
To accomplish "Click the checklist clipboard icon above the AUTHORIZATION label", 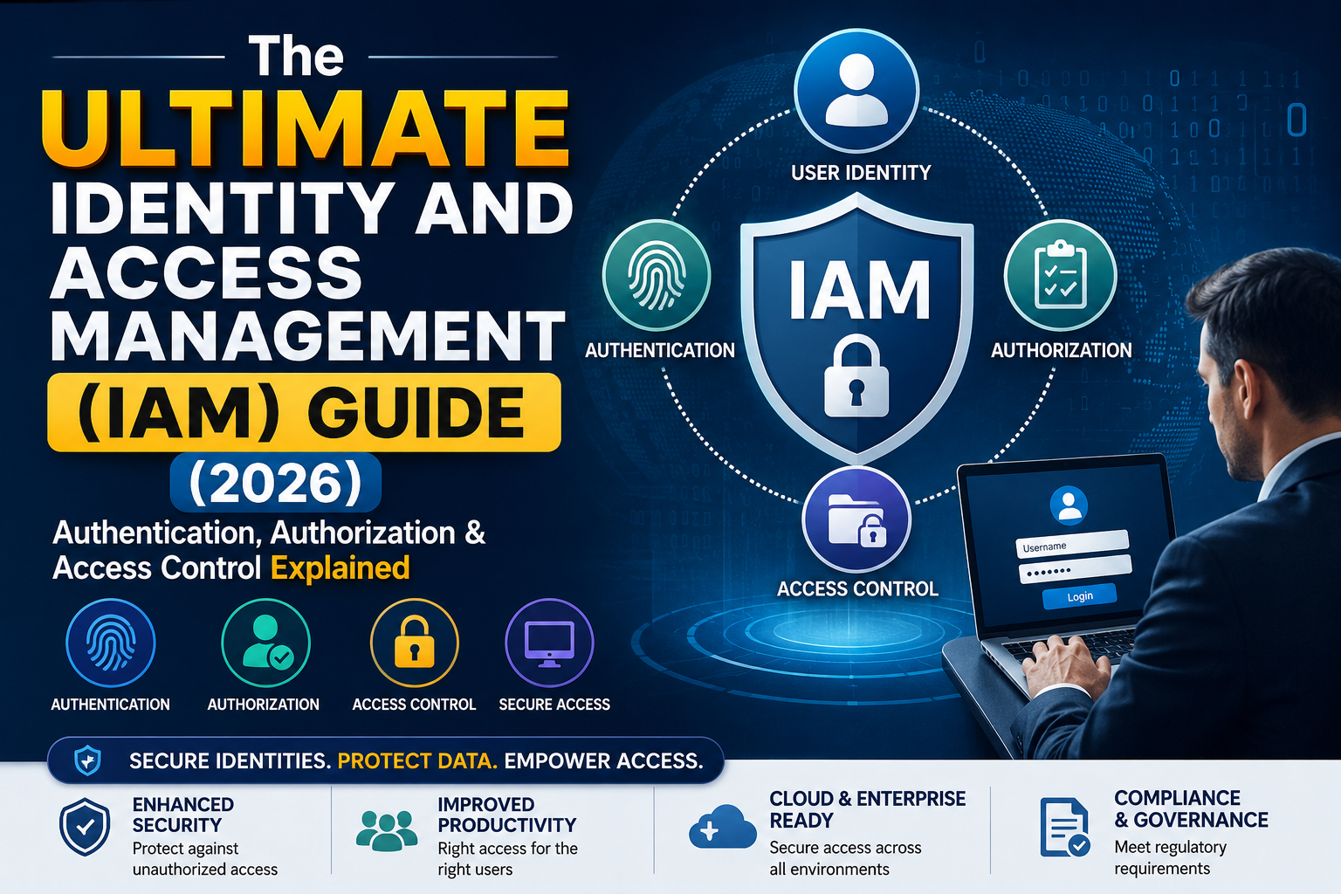I will click(1061, 276).
